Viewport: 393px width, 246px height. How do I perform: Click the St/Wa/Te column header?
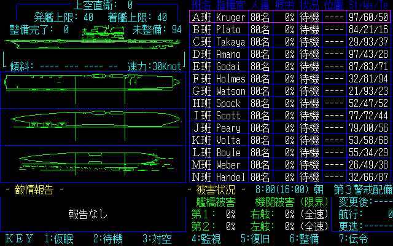368,5
